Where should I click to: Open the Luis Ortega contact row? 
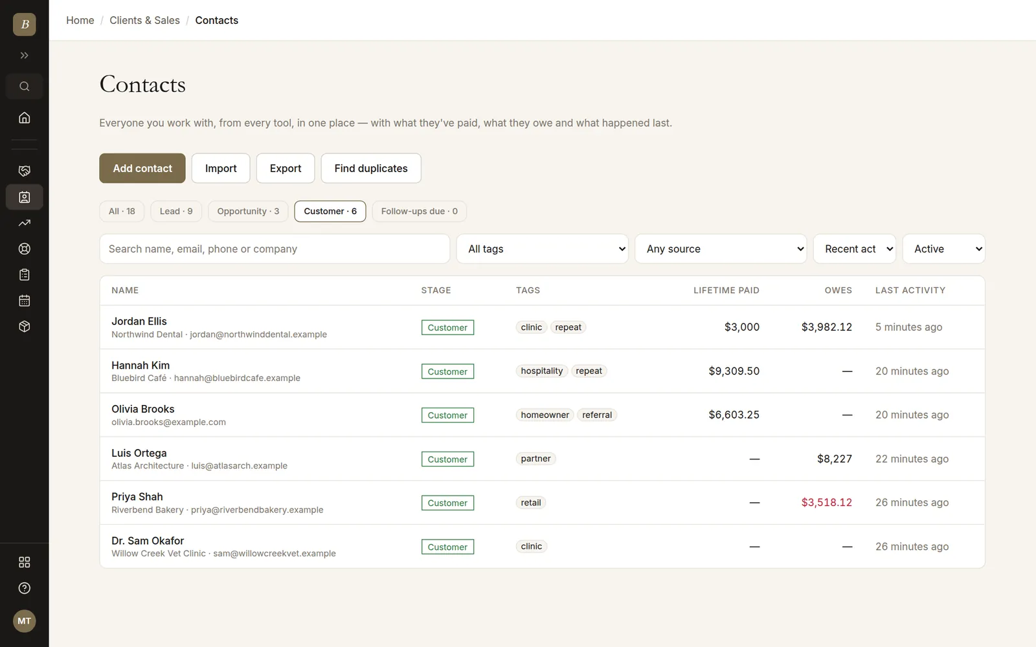[543, 459]
